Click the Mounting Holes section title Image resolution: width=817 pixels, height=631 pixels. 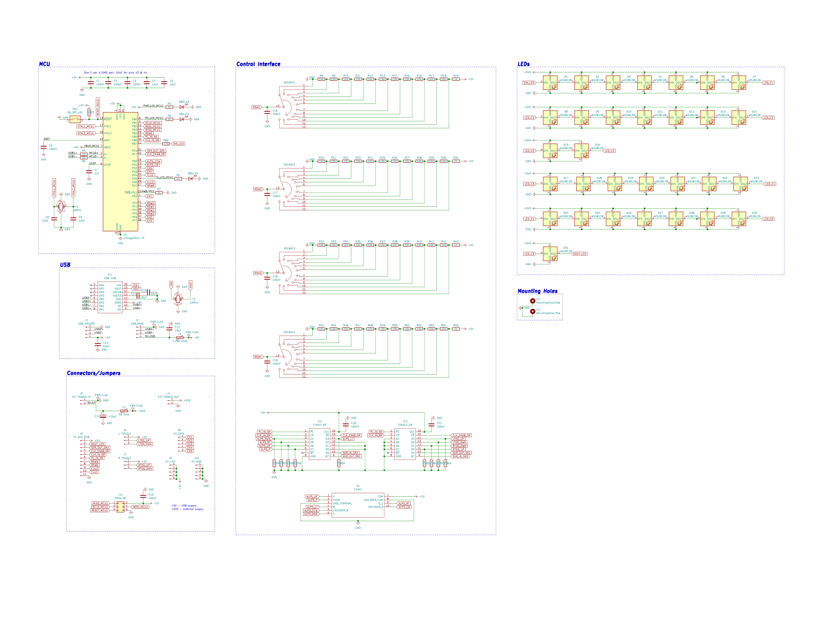click(x=537, y=291)
